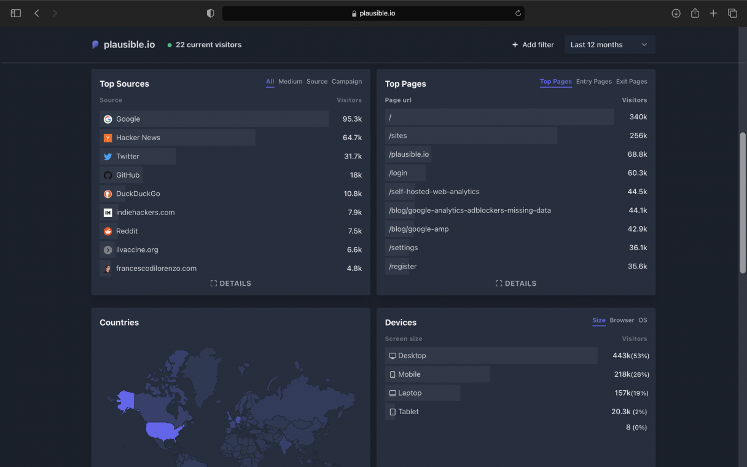Click the privacy shield icon in Safari
747x467 pixels.
tap(210, 13)
